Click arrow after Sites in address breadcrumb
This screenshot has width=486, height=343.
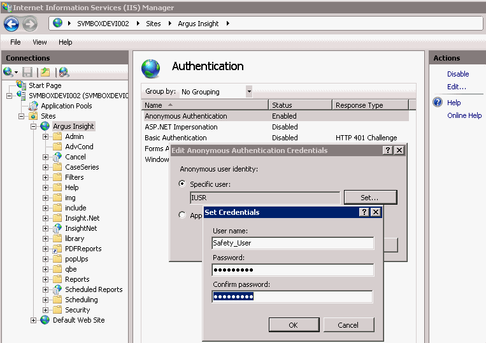[x=170, y=23]
